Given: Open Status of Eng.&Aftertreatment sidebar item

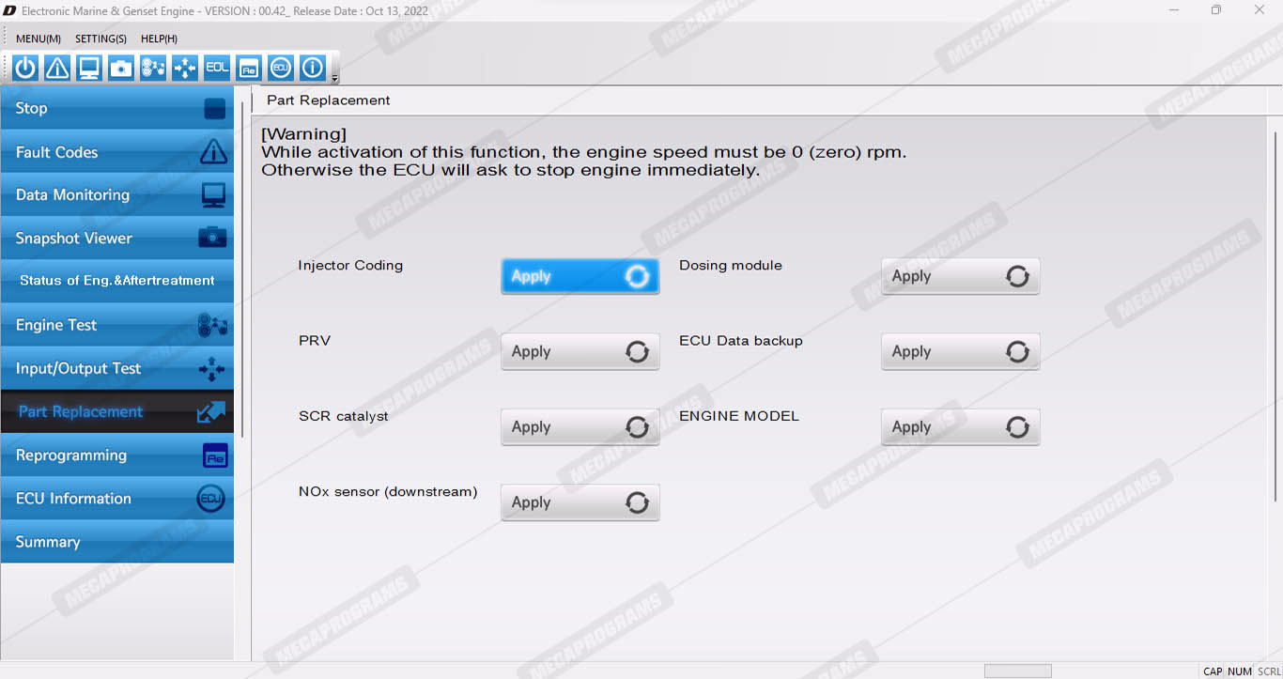Looking at the screenshot, I should coord(117,281).
